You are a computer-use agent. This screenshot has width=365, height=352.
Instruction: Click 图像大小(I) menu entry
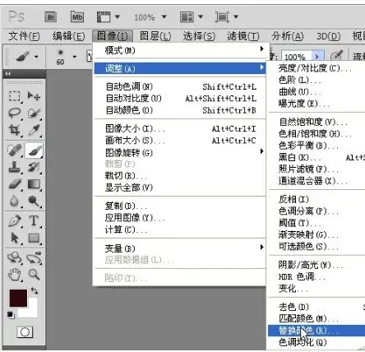(180, 128)
